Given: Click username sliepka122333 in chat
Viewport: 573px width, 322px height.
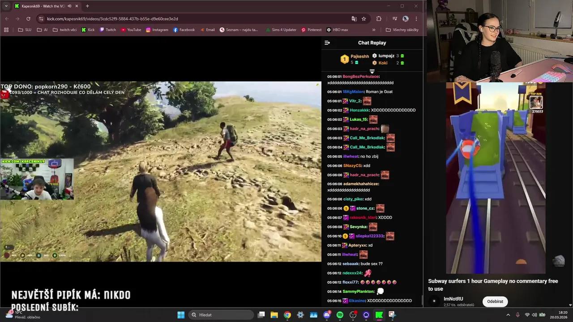Looking at the screenshot, I should [x=370, y=236].
